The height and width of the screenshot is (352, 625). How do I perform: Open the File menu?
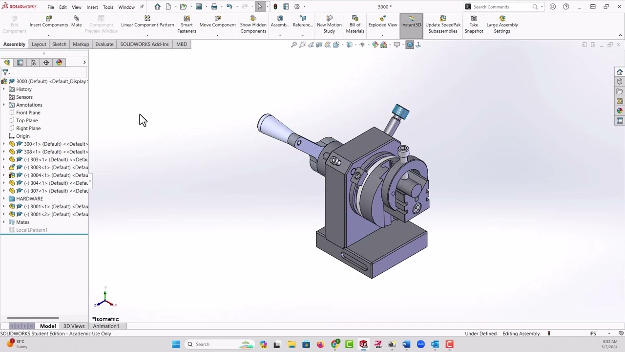pyautogui.click(x=51, y=7)
